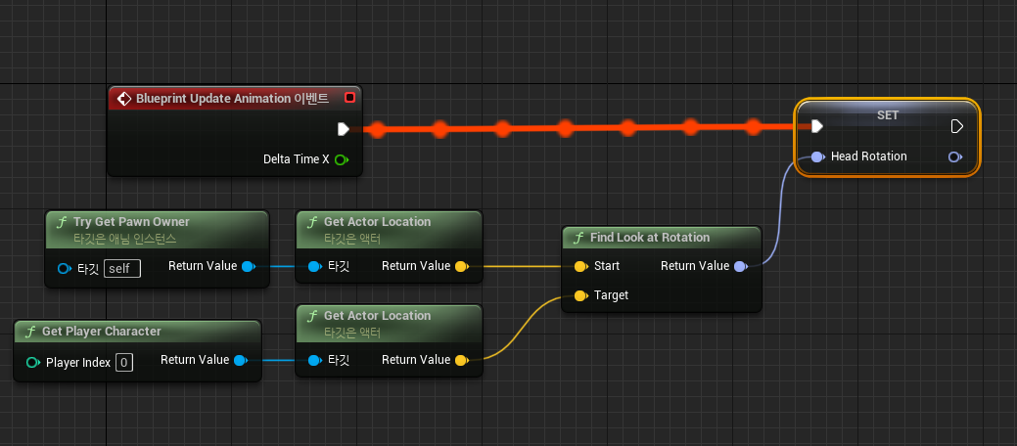Click the Delta Time X label

click(x=297, y=159)
